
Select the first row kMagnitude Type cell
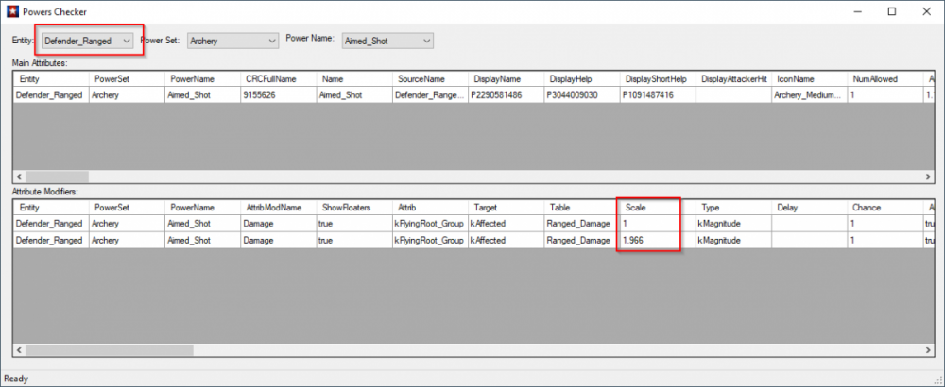(732, 224)
